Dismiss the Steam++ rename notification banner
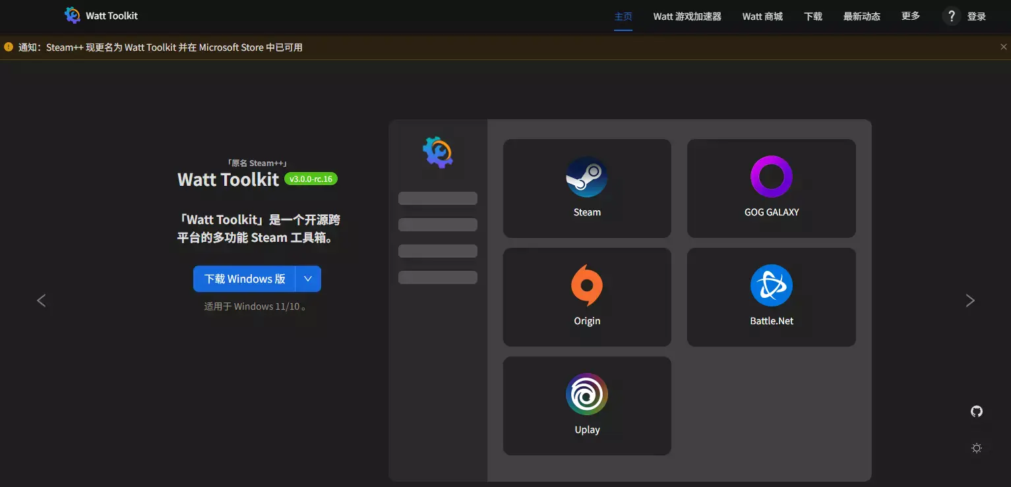The image size is (1011, 487). coord(1003,47)
